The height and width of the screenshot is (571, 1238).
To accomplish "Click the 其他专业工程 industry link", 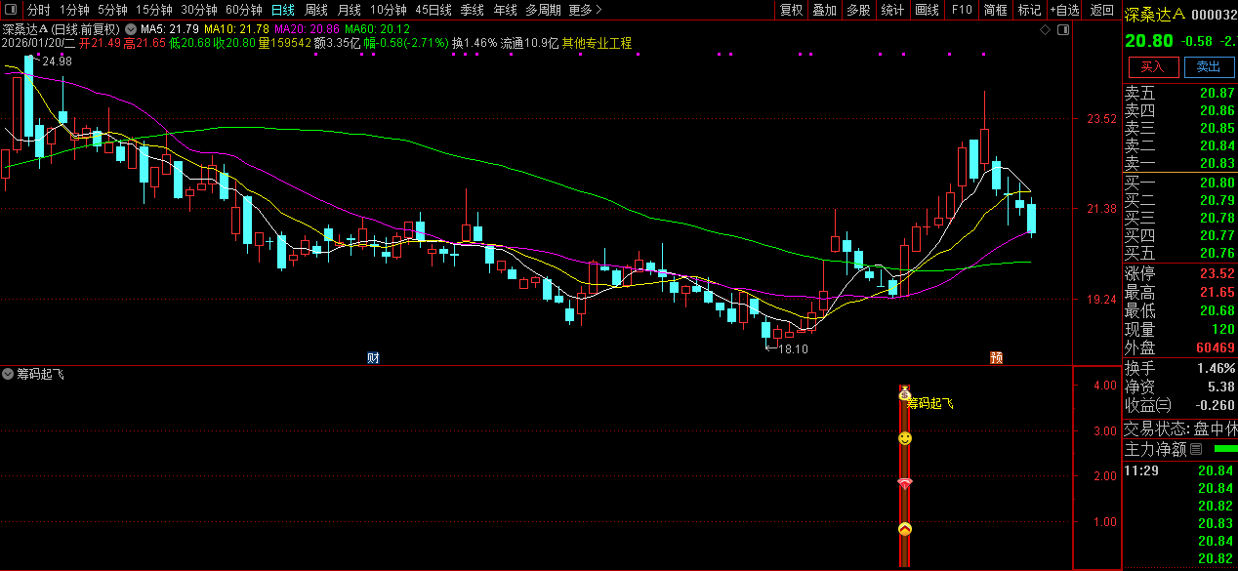I will 597,43.
